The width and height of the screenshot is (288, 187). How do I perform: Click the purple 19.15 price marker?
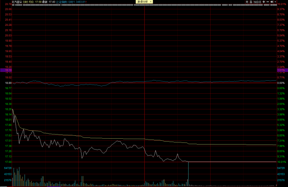(6, 71)
